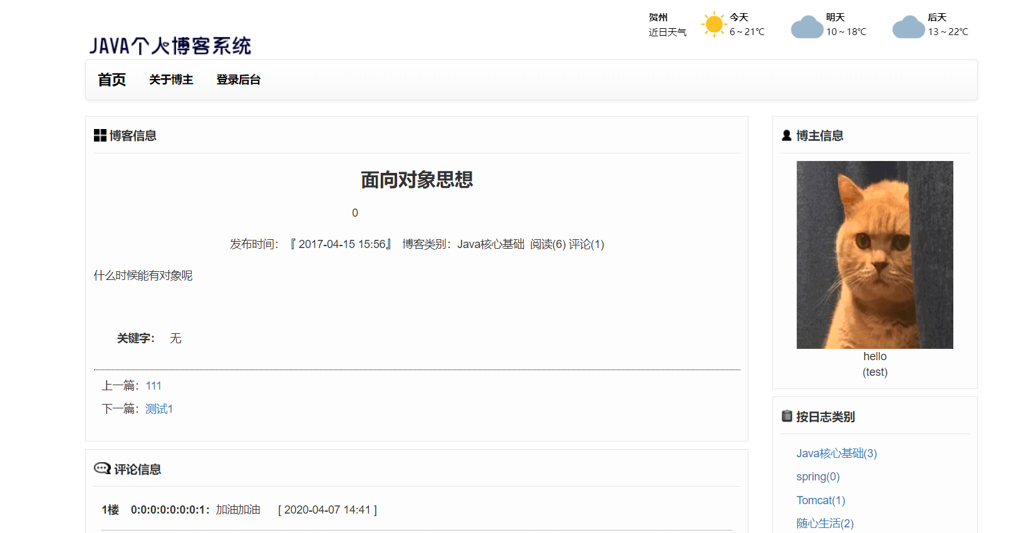Click the cloudy weather icon for 后天

908,27
